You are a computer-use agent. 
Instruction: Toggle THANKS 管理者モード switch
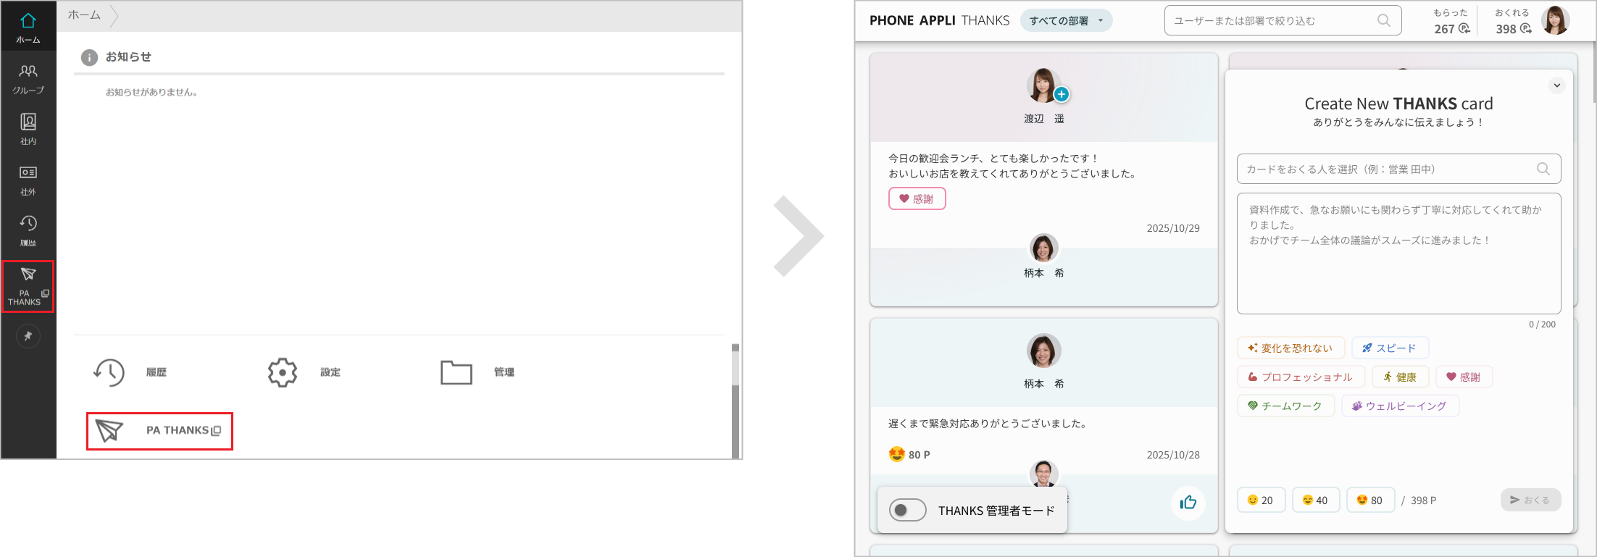click(907, 510)
